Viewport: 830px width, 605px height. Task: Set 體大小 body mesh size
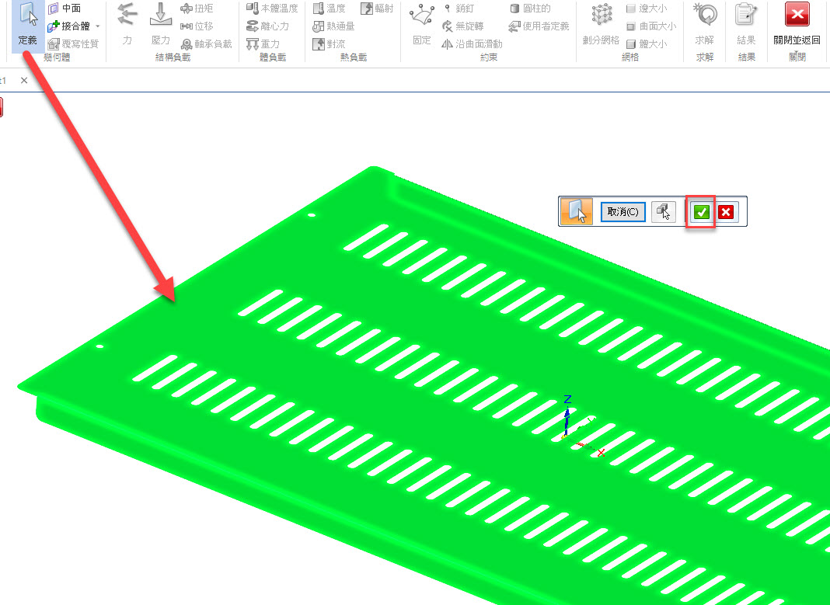[647, 44]
